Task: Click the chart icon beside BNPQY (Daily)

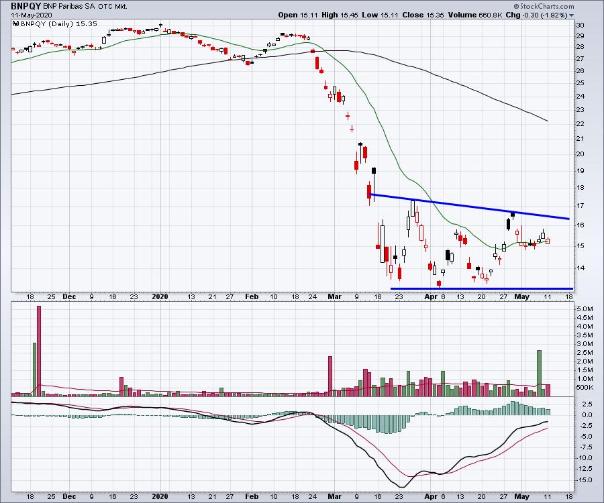Action: point(15,23)
